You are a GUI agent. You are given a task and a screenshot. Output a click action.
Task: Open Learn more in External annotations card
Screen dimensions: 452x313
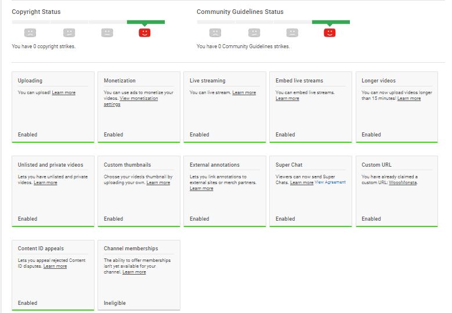point(201,188)
